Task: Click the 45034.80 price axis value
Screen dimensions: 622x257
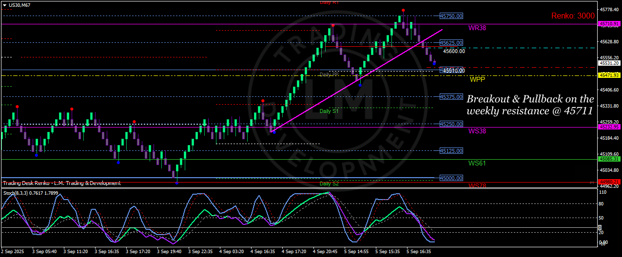Action: click(x=609, y=170)
